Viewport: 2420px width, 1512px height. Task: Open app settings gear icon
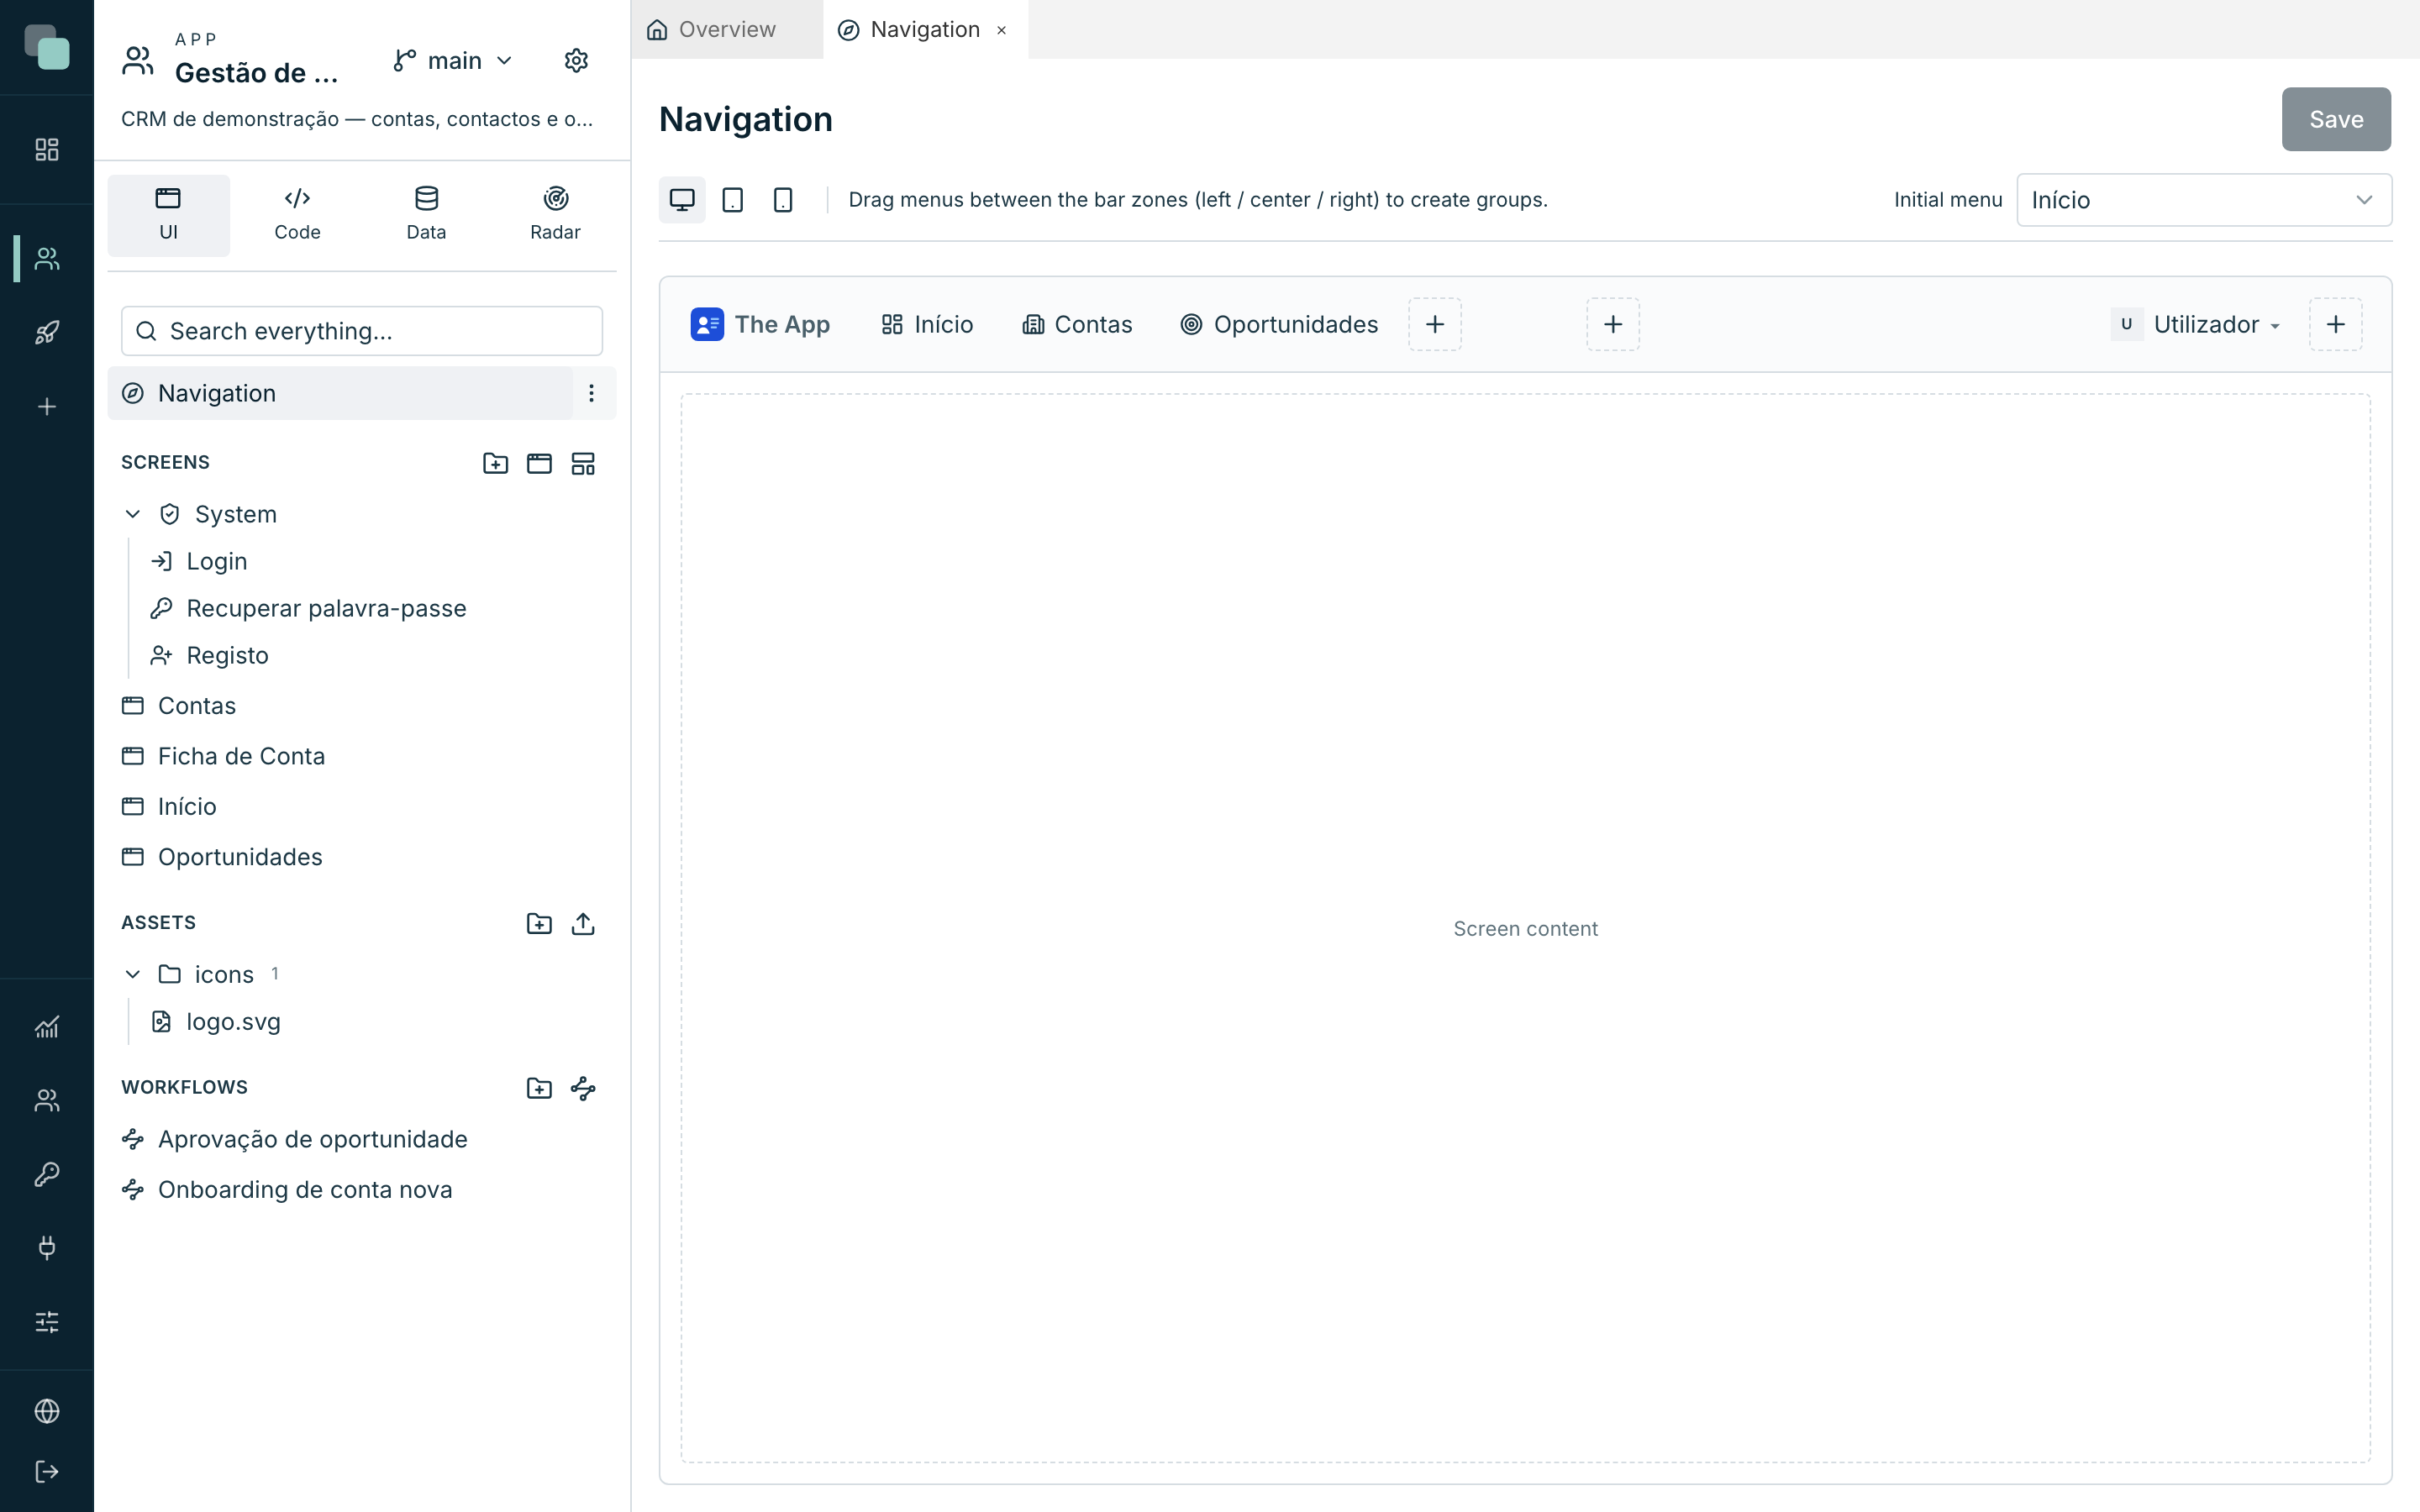tap(576, 61)
